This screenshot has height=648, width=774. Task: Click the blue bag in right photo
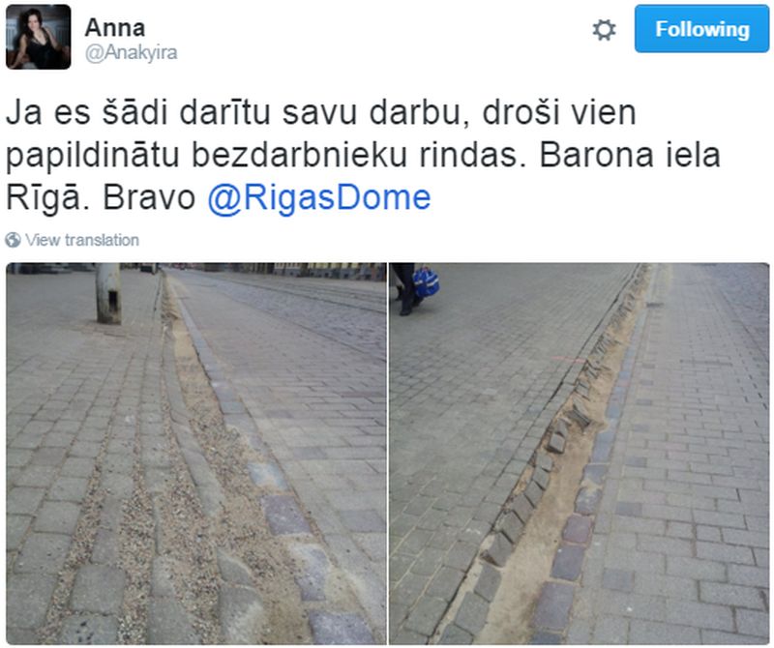tap(426, 281)
